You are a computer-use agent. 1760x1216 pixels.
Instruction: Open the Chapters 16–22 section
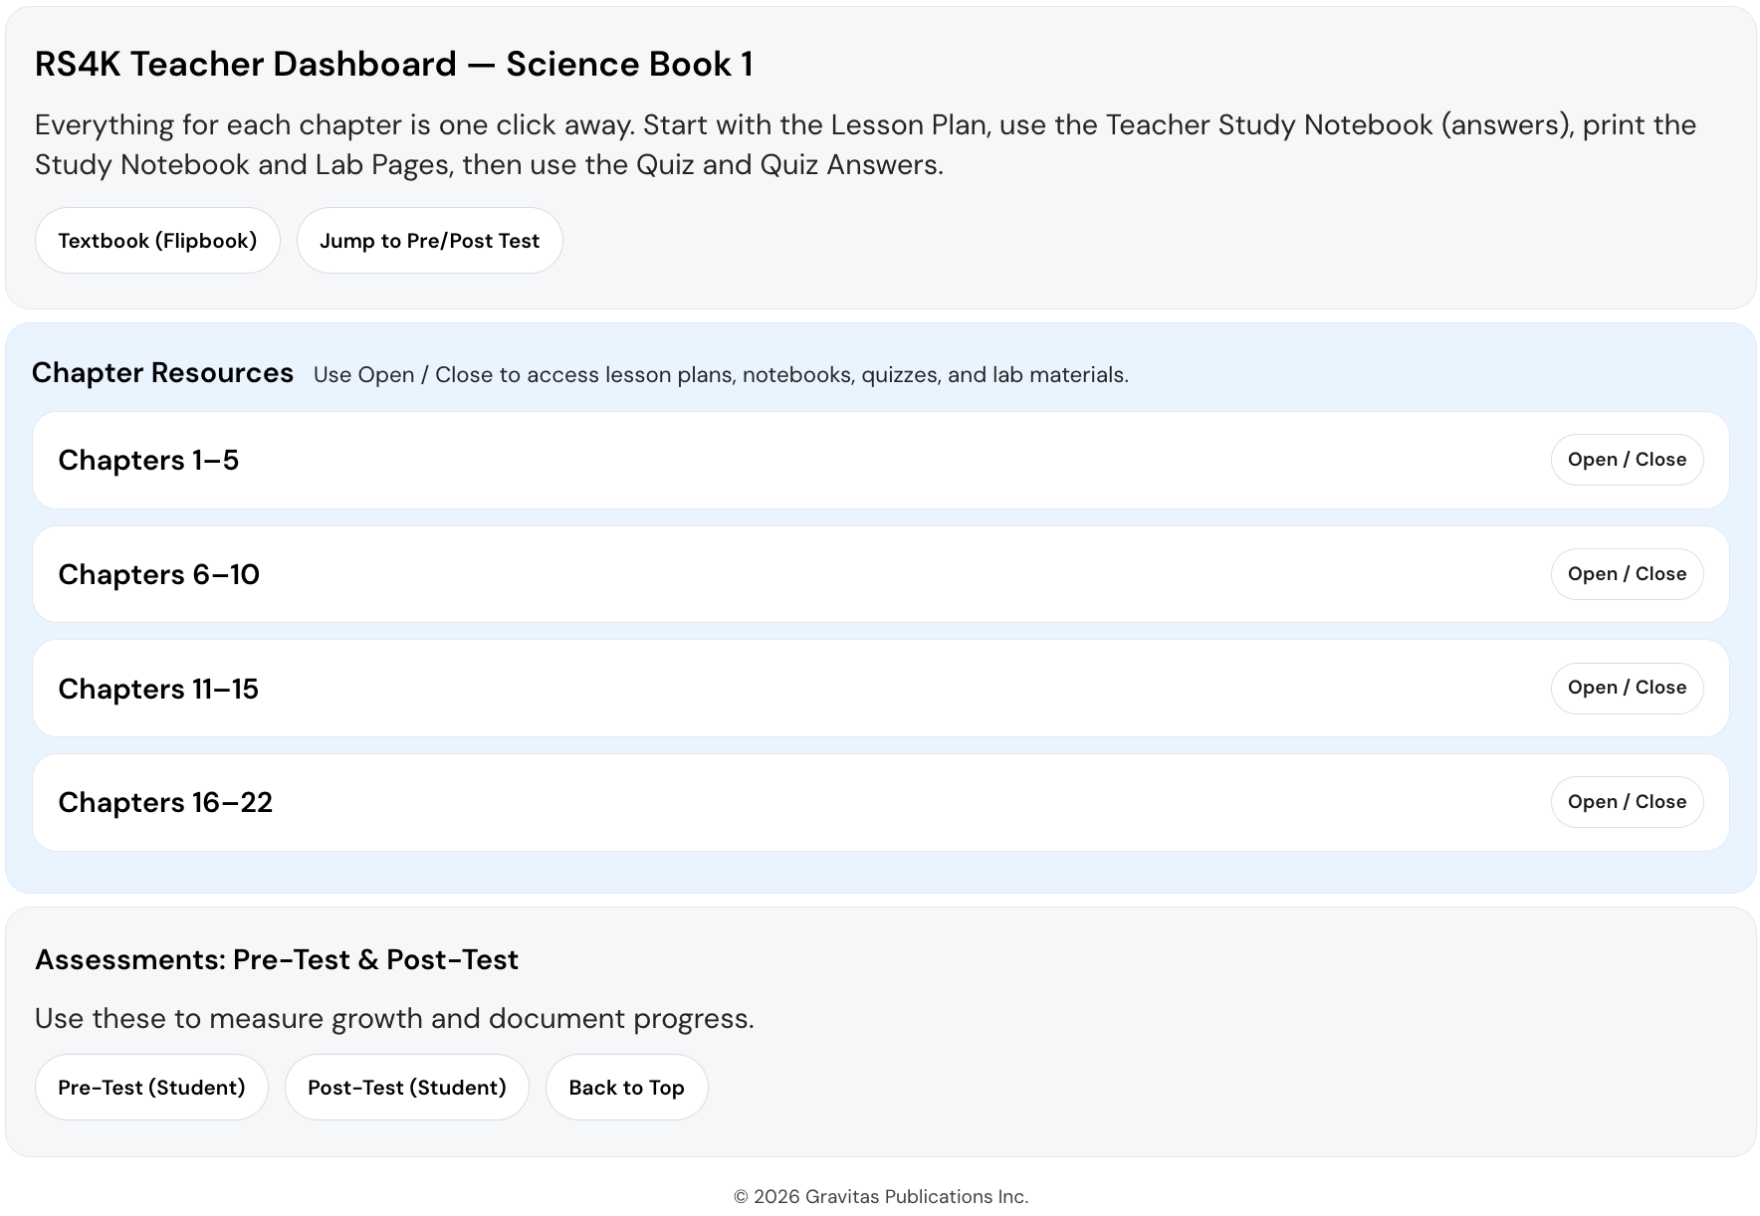point(1627,801)
